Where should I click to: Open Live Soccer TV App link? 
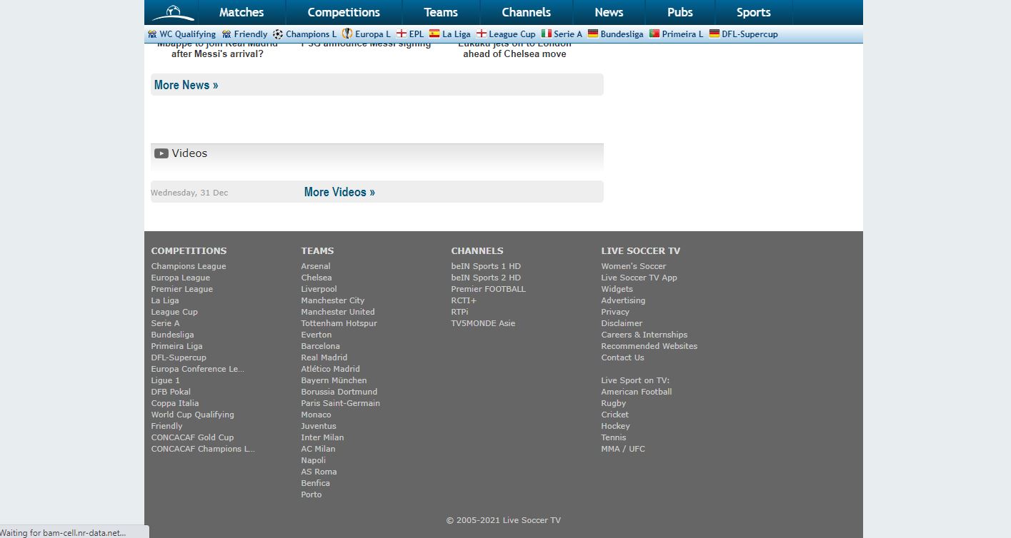pyautogui.click(x=639, y=278)
